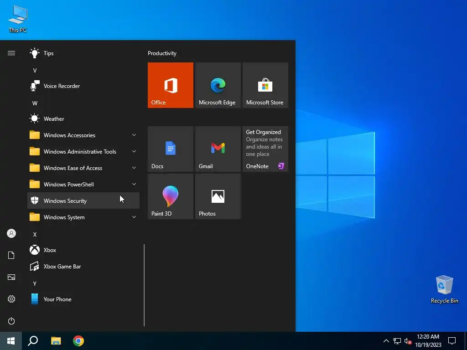
Task: Select the Recycle Bin desktop icon
Action: click(444, 289)
